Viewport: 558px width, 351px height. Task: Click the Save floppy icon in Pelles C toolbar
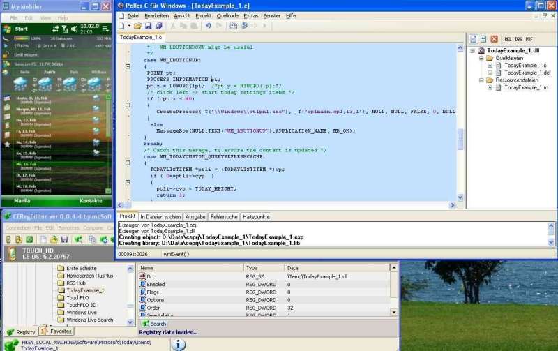[149, 26]
